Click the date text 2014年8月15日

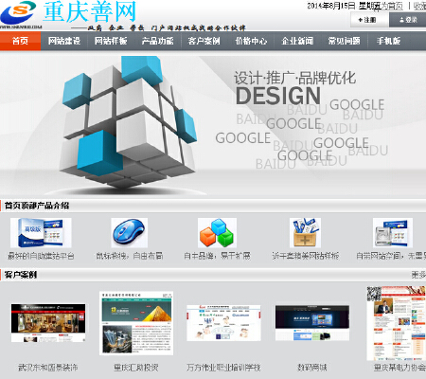pos(331,6)
